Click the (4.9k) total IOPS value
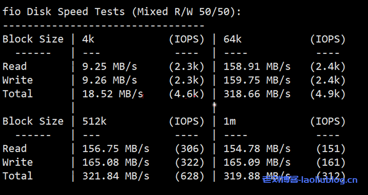Image resolution: width=368 pixels, height=195 pixels. (328, 94)
